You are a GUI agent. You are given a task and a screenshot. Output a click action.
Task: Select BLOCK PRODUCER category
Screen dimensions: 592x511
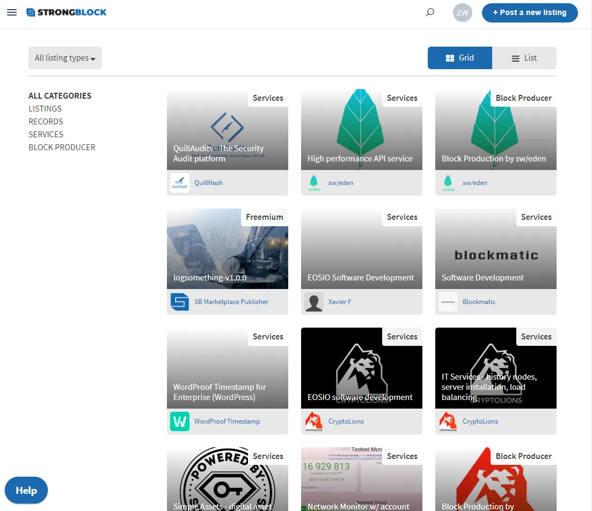62,147
